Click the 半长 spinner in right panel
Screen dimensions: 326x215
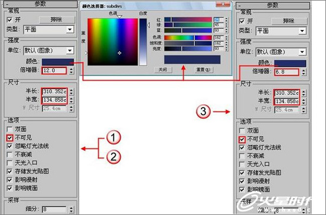pos(304,93)
